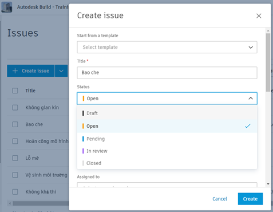
Task: Click left arrow of horizontal scrollbar
Action: point(10,203)
